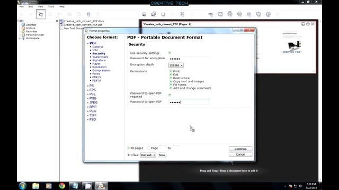The height and width of the screenshot is (190, 339).
Task: Click the save icon in the document preview header
Action: (x=303, y=24)
